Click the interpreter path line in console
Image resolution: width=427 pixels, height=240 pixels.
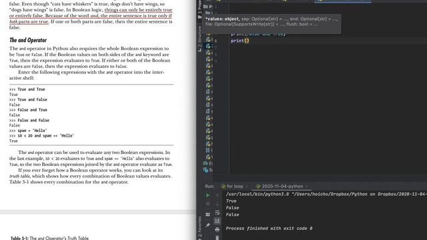(326, 194)
